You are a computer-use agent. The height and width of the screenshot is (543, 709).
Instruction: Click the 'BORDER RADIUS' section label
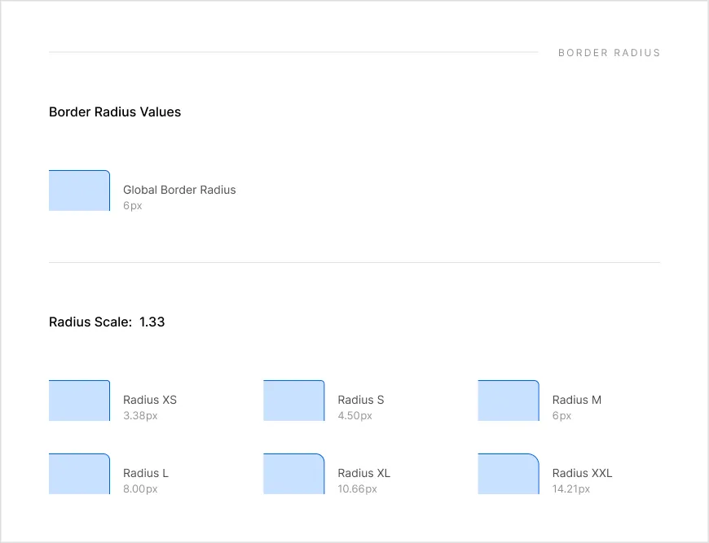pos(609,53)
